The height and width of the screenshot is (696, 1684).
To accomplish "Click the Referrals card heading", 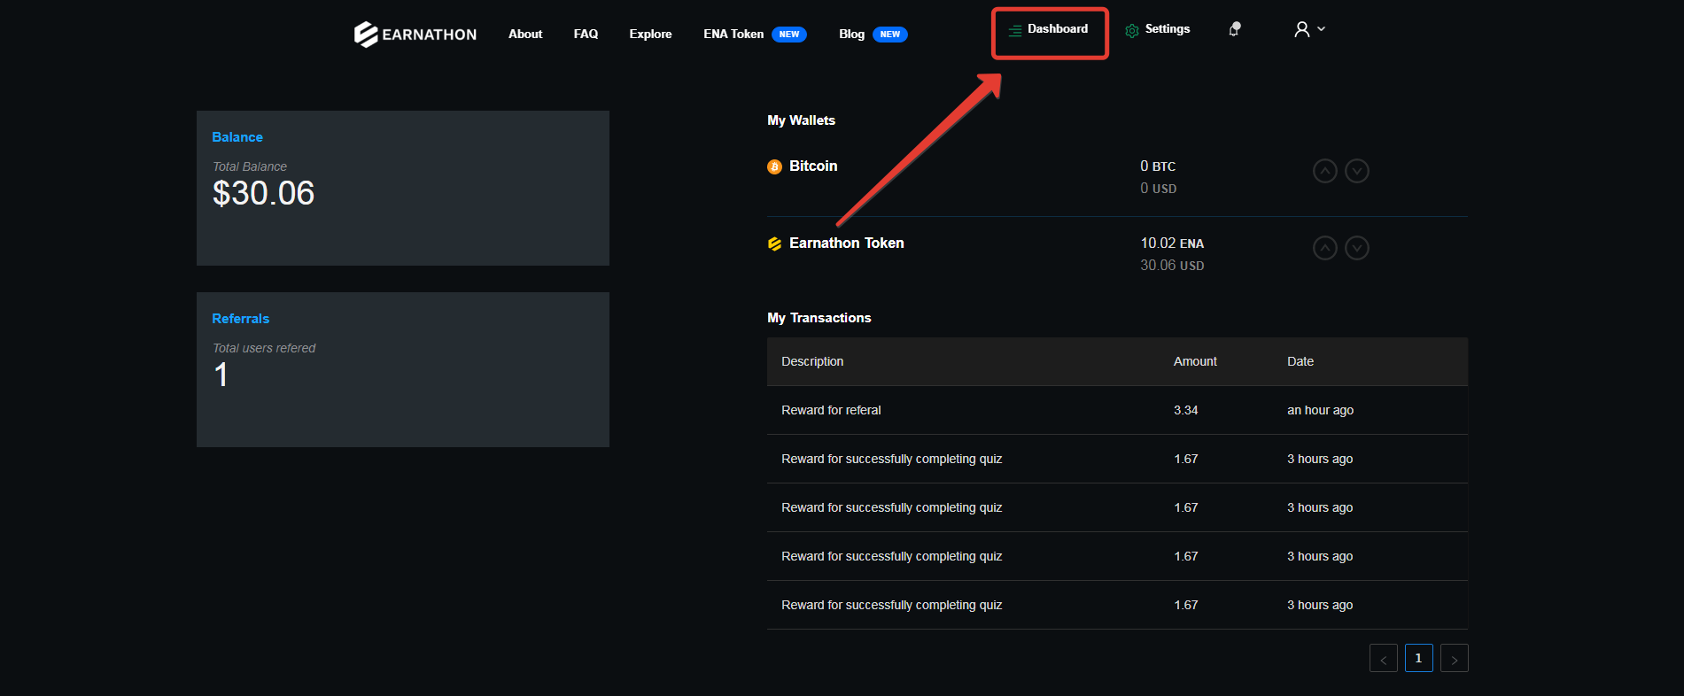I will click(240, 319).
